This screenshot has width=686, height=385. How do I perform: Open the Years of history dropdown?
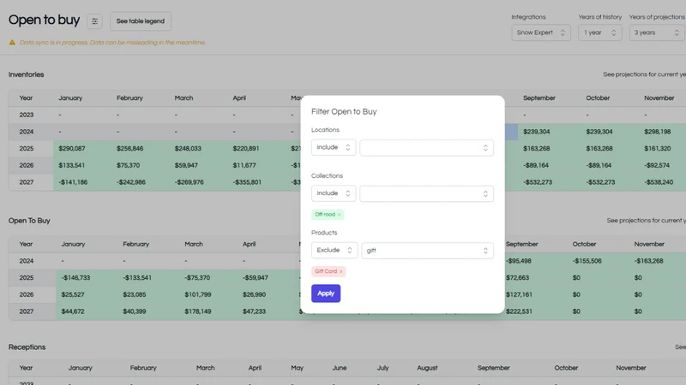point(599,33)
